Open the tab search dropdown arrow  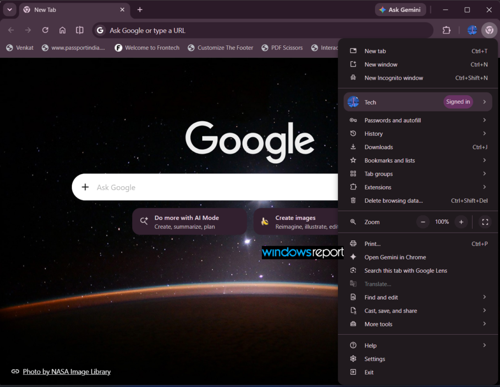[10, 10]
